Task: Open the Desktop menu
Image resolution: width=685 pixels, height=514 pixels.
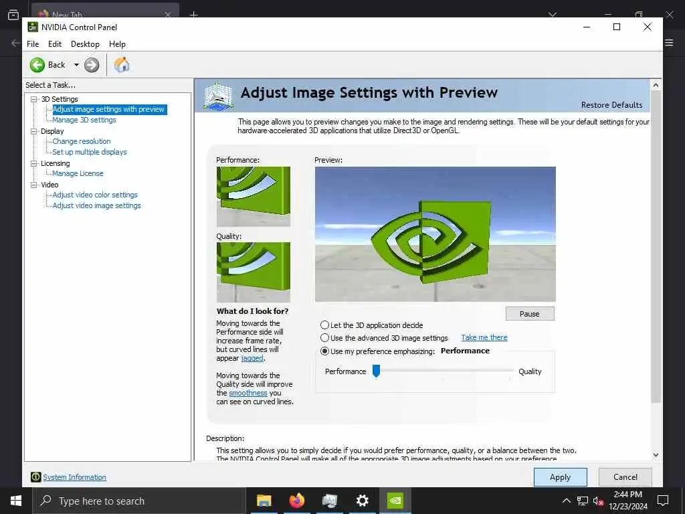Action: (85, 44)
